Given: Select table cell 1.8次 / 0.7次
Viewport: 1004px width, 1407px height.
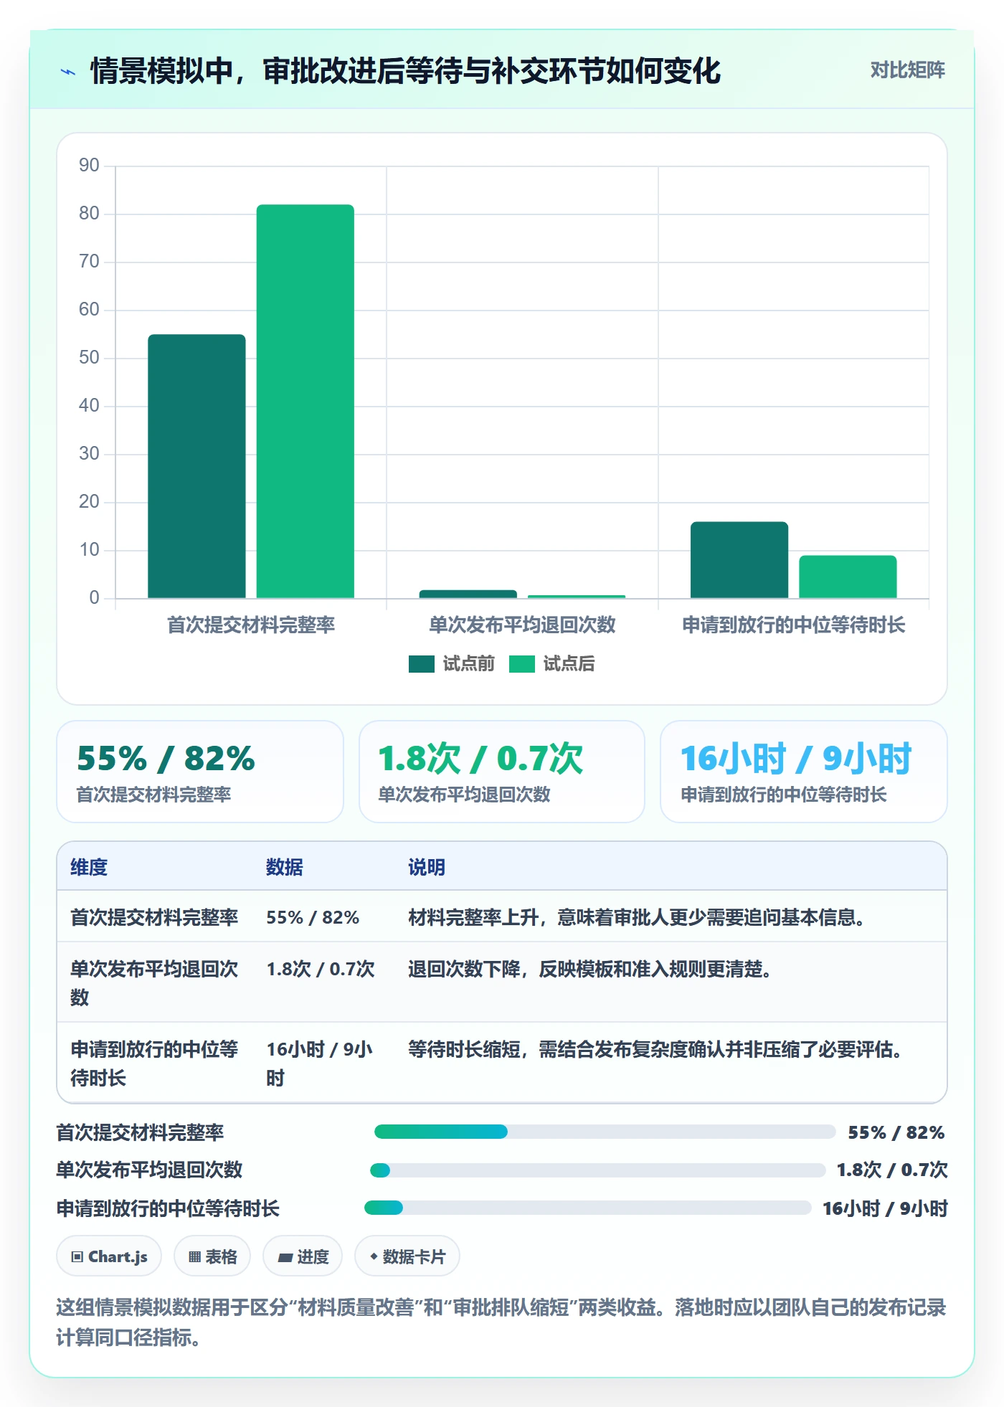Looking at the screenshot, I should [321, 969].
